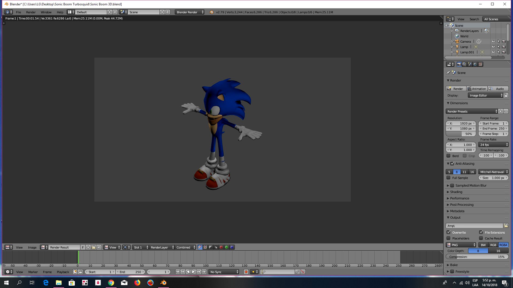
Task: Jump to the last frame in timeline
Action: 204,272
